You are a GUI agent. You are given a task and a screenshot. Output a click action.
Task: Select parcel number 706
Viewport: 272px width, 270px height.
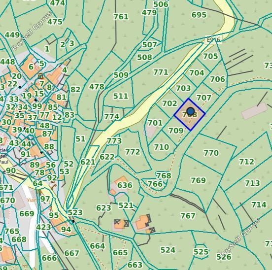tap(217, 79)
